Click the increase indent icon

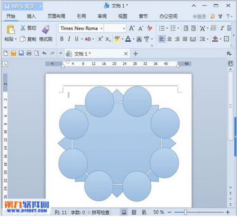coord(193,29)
